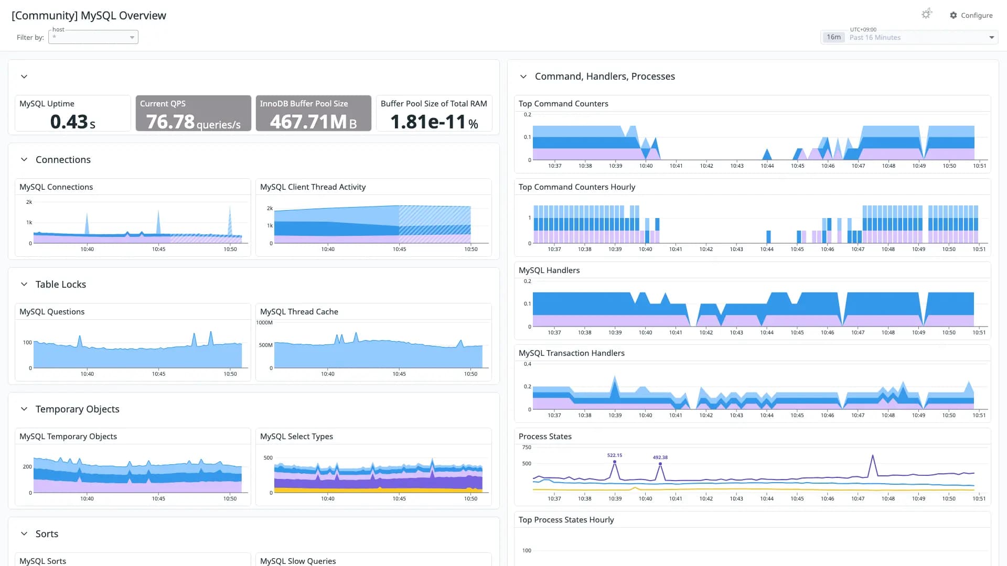Click the MySQL Temporary Objects widget title
The image size is (1007, 566).
tap(68, 437)
